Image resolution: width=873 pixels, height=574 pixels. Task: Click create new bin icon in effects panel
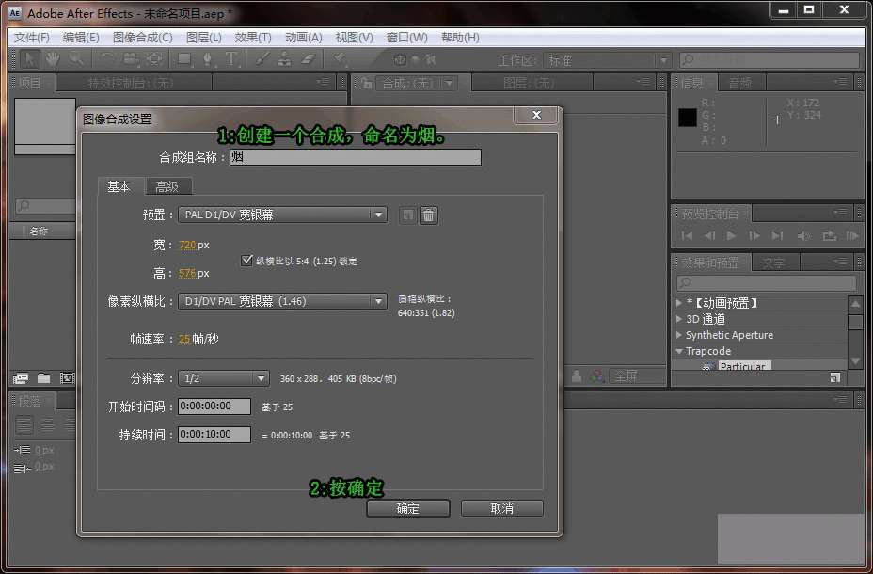coord(834,377)
